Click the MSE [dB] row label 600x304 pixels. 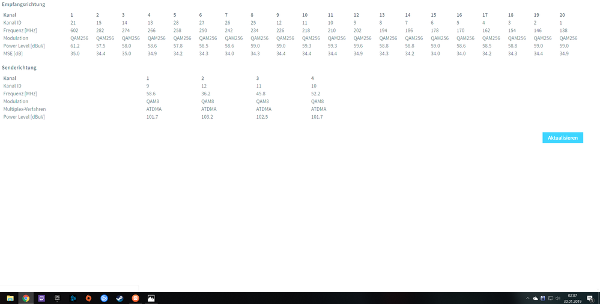(13, 53)
